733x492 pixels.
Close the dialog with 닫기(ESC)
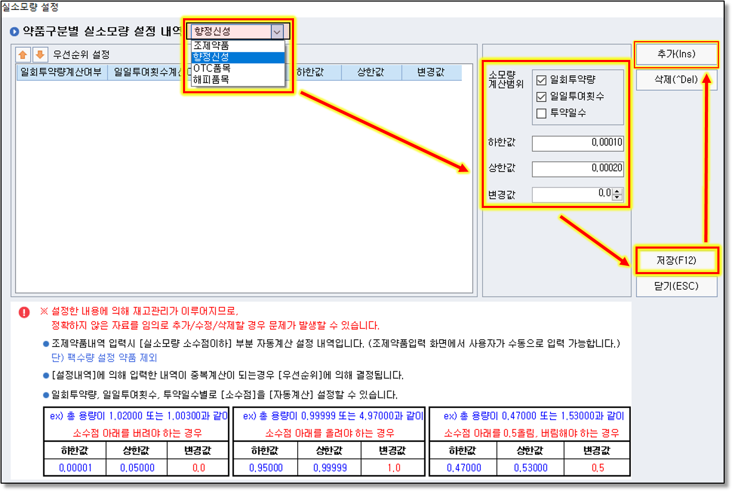pos(676,286)
